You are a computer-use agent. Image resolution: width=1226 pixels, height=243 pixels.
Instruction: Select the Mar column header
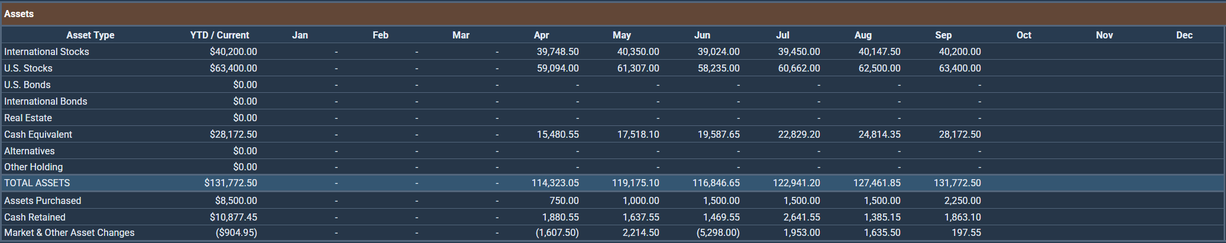click(461, 35)
